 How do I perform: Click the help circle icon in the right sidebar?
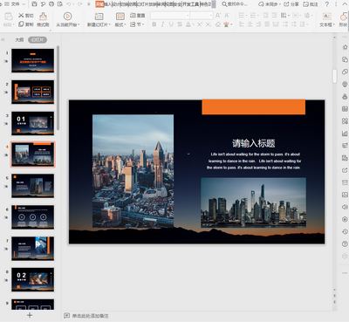(345, 243)
